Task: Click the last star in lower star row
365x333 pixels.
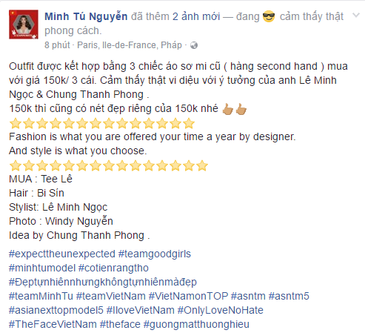Action: (202, 165)
